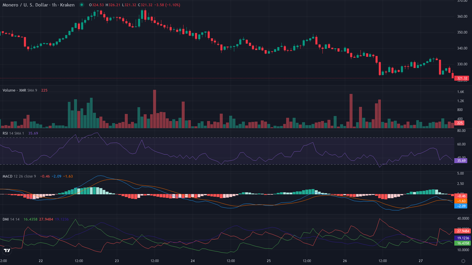Screen dimensions: 472x265
Task: Click the 60.00 RSI axis label
Action: click(x=461, y=144)
